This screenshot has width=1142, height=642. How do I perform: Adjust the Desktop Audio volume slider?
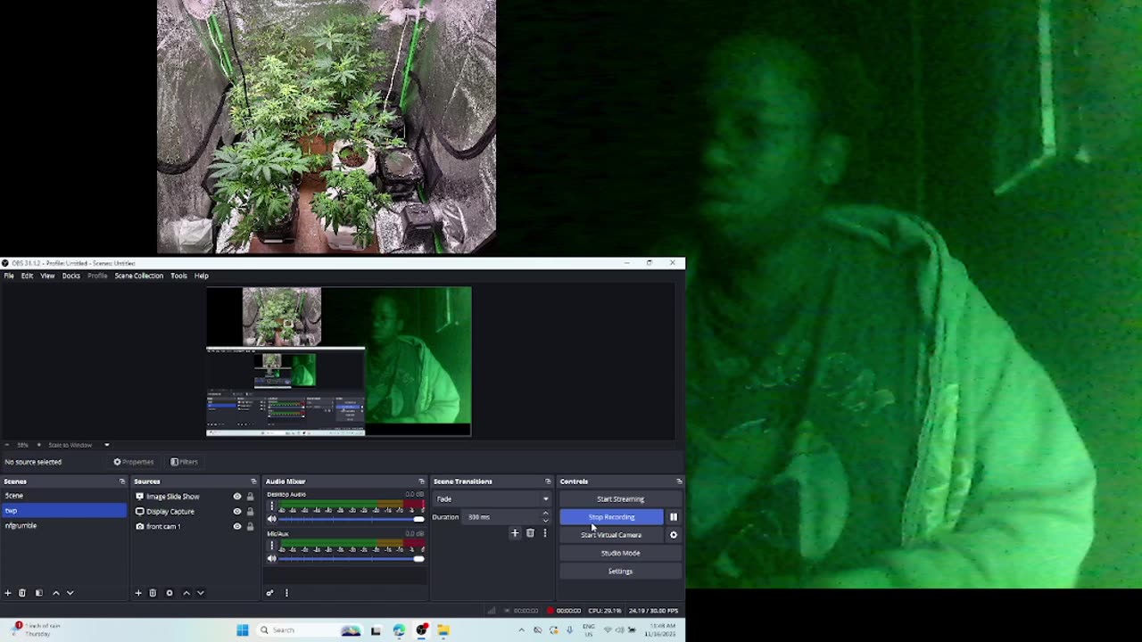[351, 520]
